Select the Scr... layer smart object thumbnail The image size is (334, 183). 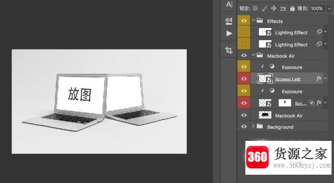[x=265, y=103]
